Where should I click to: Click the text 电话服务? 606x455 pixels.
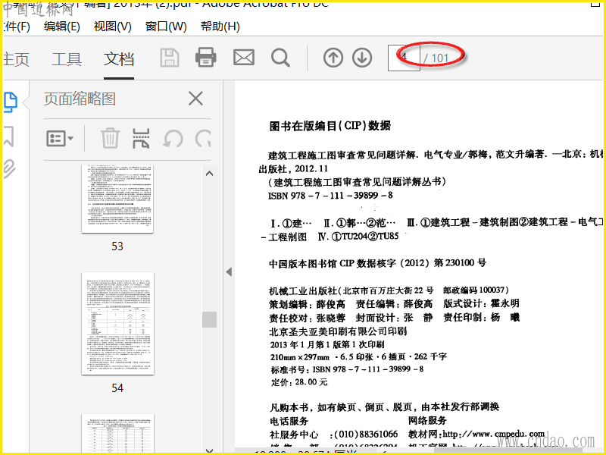pyautogui.click(x=289, y=421)
